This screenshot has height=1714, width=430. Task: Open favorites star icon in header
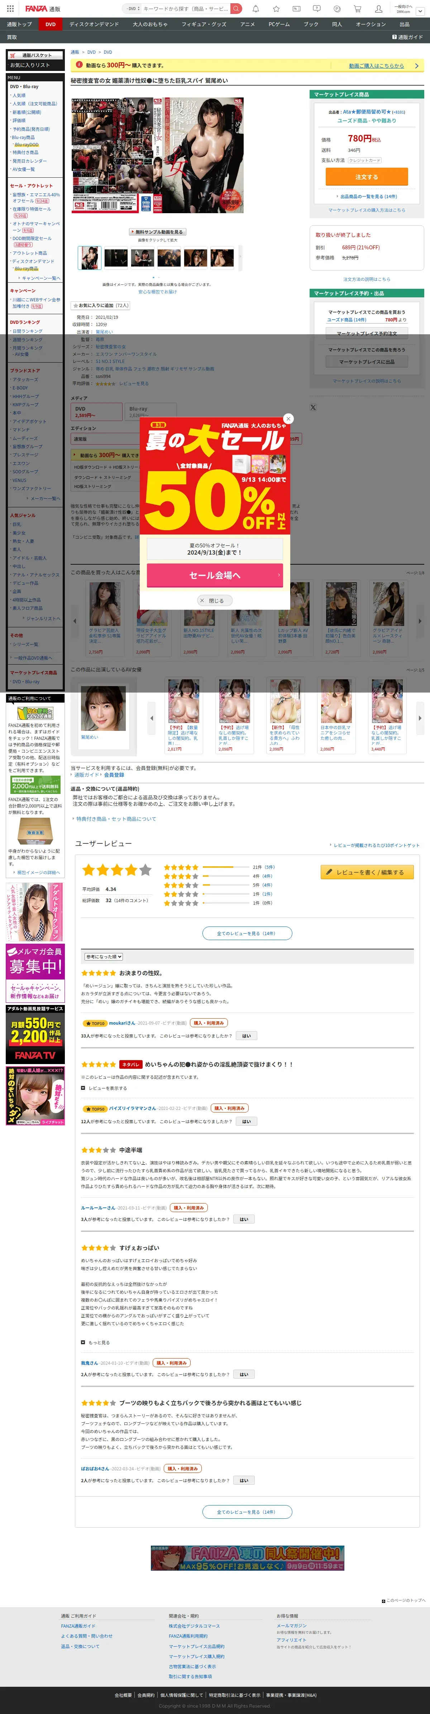(276, 9)
